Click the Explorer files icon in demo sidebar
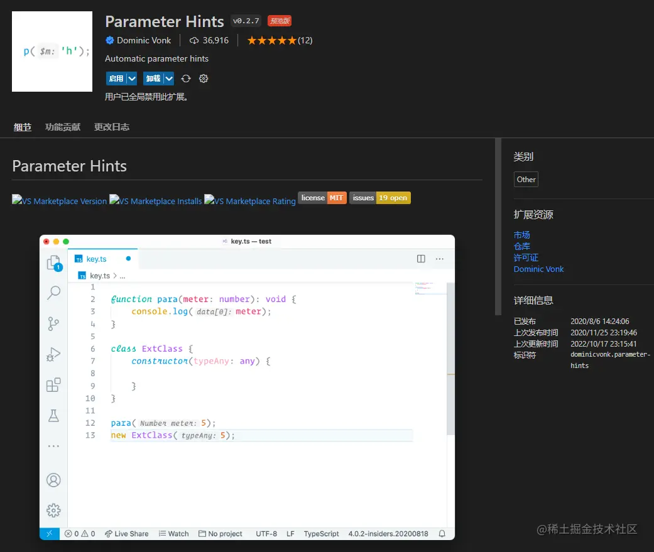 click(x=54, y=263)
